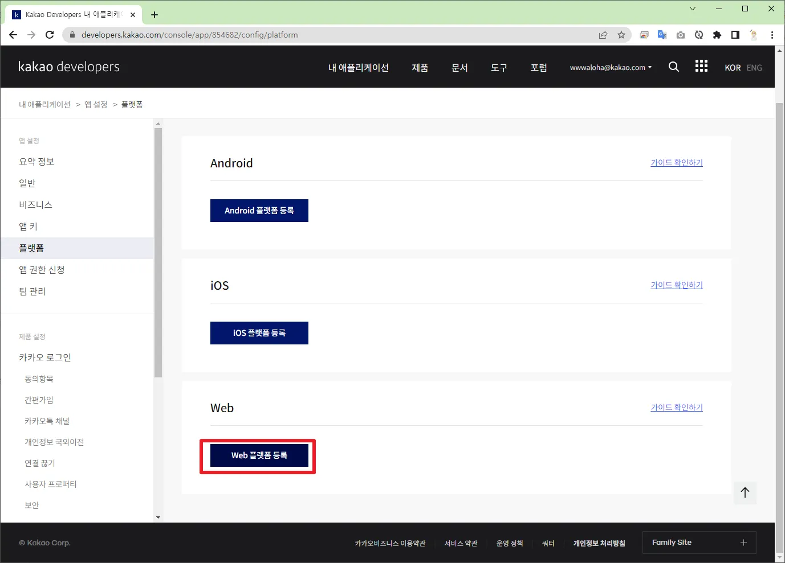The height and width of the screenshot is (563, 785).
Task: Click the Web 플랫폼 등록 button
Action: click(x=259, y=455)
